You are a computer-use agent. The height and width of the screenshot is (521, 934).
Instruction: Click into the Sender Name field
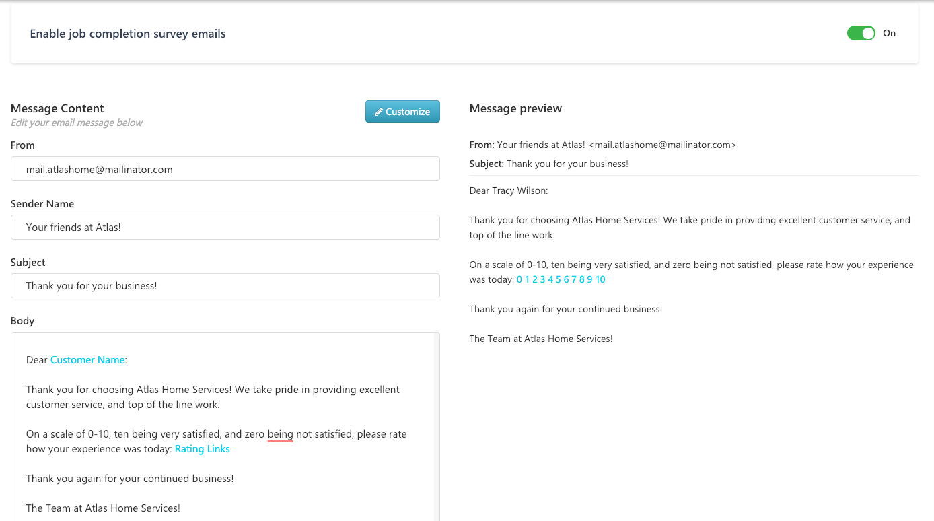click(x=225, y=228)
